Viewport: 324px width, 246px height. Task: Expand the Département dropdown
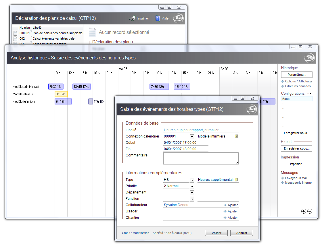click(192, 193)
